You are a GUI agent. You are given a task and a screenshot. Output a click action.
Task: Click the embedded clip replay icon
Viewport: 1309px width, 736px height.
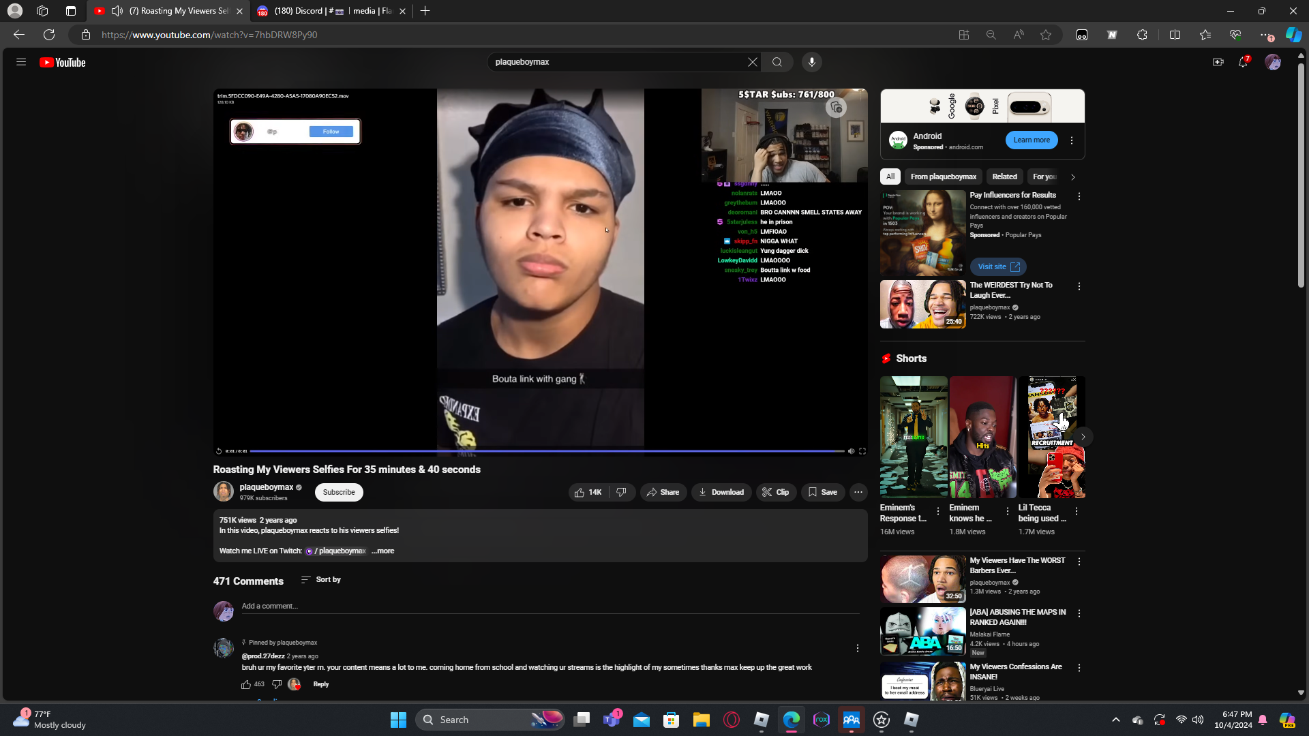coord(219,451)
